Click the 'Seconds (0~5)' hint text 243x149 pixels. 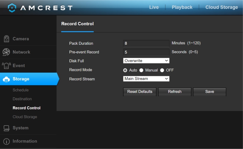pos(185,52)
